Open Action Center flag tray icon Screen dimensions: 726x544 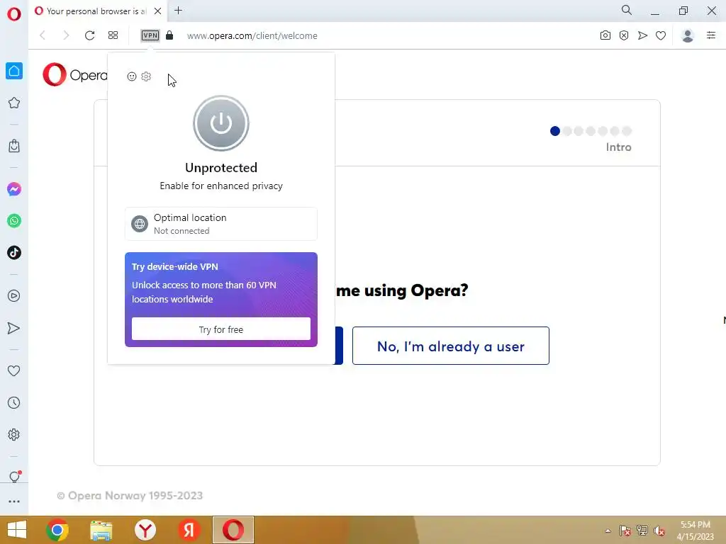click(625, 531)
